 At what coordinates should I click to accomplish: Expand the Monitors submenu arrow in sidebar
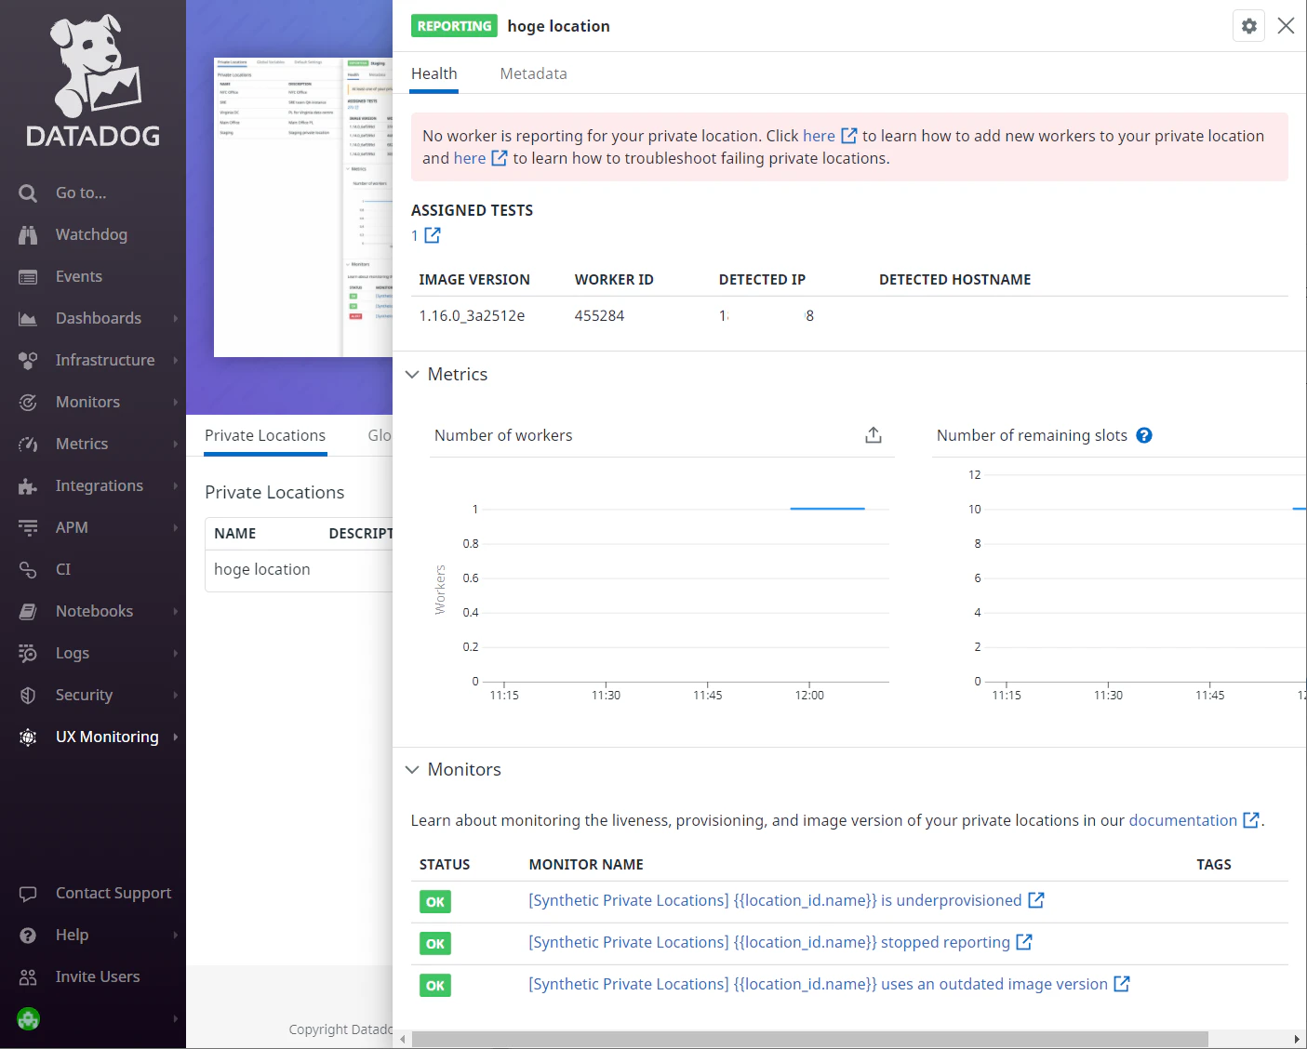[175, 403]
